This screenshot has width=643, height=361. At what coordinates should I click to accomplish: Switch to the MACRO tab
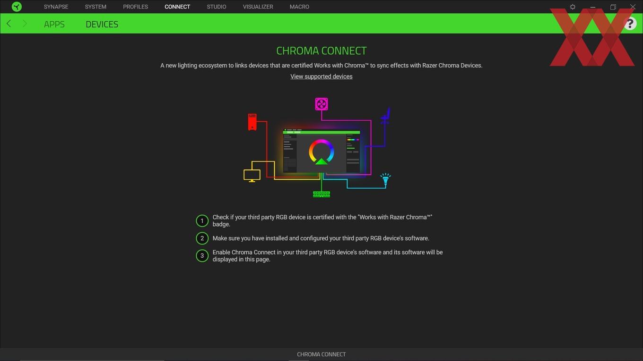click(x=299, y=7)
